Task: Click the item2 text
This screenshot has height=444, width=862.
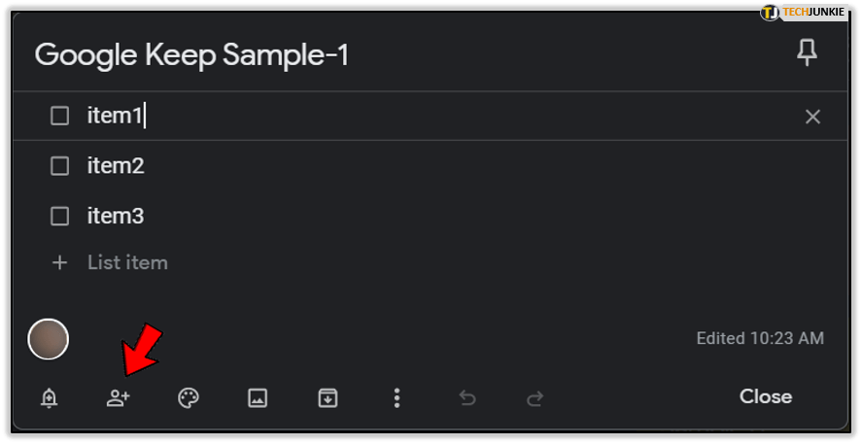Action: (x=116, y=166)
